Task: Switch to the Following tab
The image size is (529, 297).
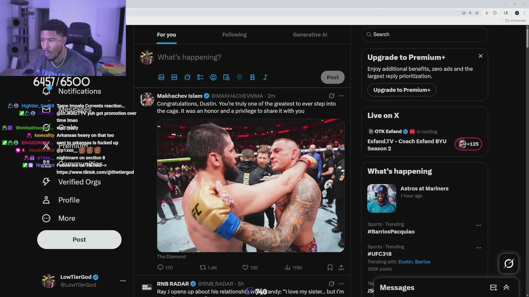Action: coord(234,35)
